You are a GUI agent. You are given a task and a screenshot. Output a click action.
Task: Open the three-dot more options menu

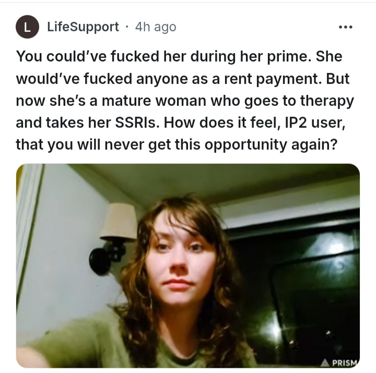pos(346,27)
